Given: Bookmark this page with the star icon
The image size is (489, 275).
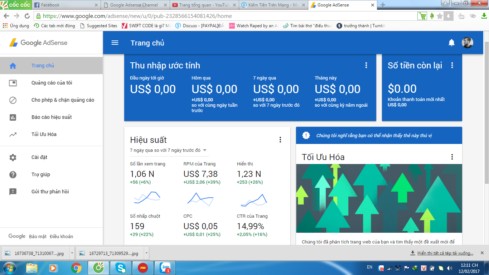Looking at the screenshot, I should coord(440,16).
